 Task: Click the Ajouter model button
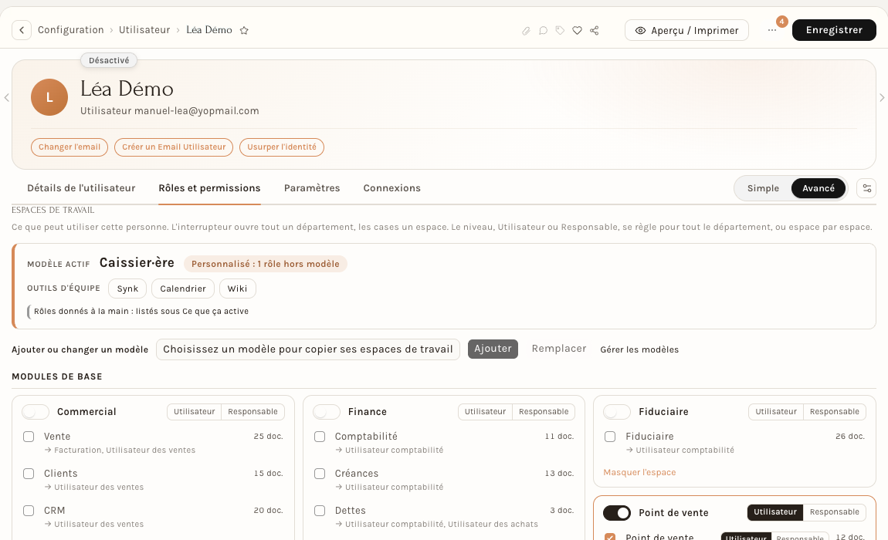pos(493,349)
